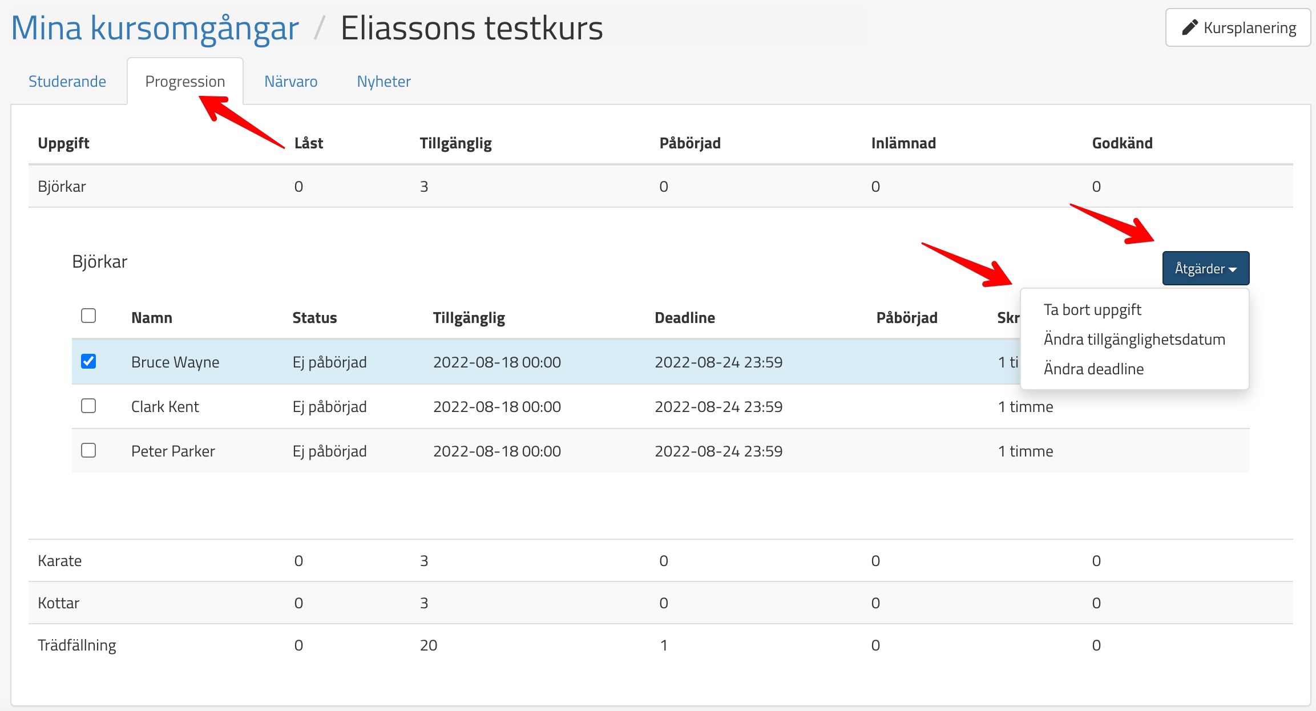
Task: Select the Peter Parker checkbox
Action: [x=88, y=450]
